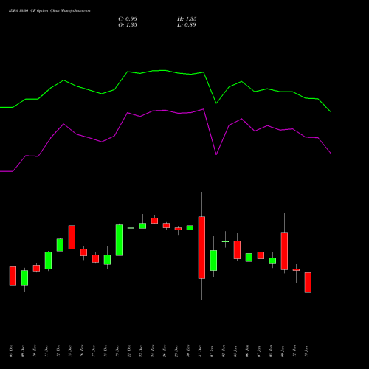The height and width of the screenshot is (369, 369).
Task: Click the '09 Jan' date axis label
Action: pos(283,351)
